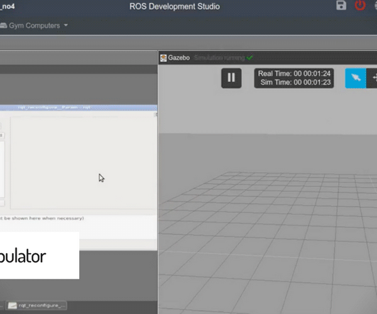This screenshot has height=314, width=377.
Task: Click the Gazebo panel title
Action: (x=179, y=58)
